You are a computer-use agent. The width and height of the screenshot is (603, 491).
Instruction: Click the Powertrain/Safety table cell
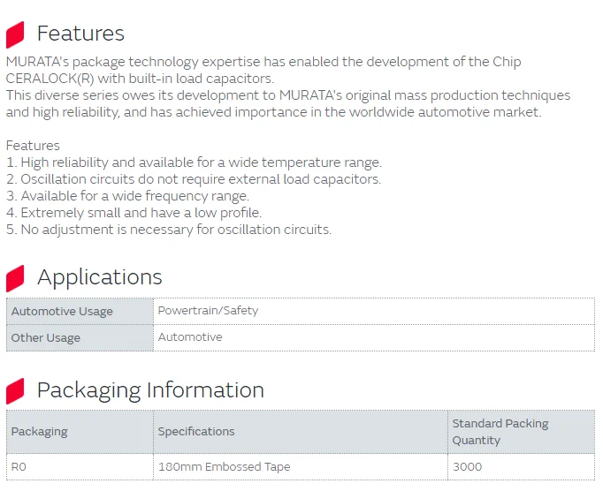click(x=208, y=311)
